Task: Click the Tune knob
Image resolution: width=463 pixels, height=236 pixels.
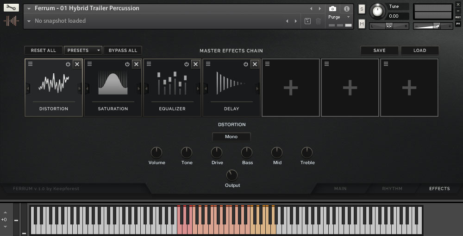Action: pyautogui.click(x=377, y=11)
